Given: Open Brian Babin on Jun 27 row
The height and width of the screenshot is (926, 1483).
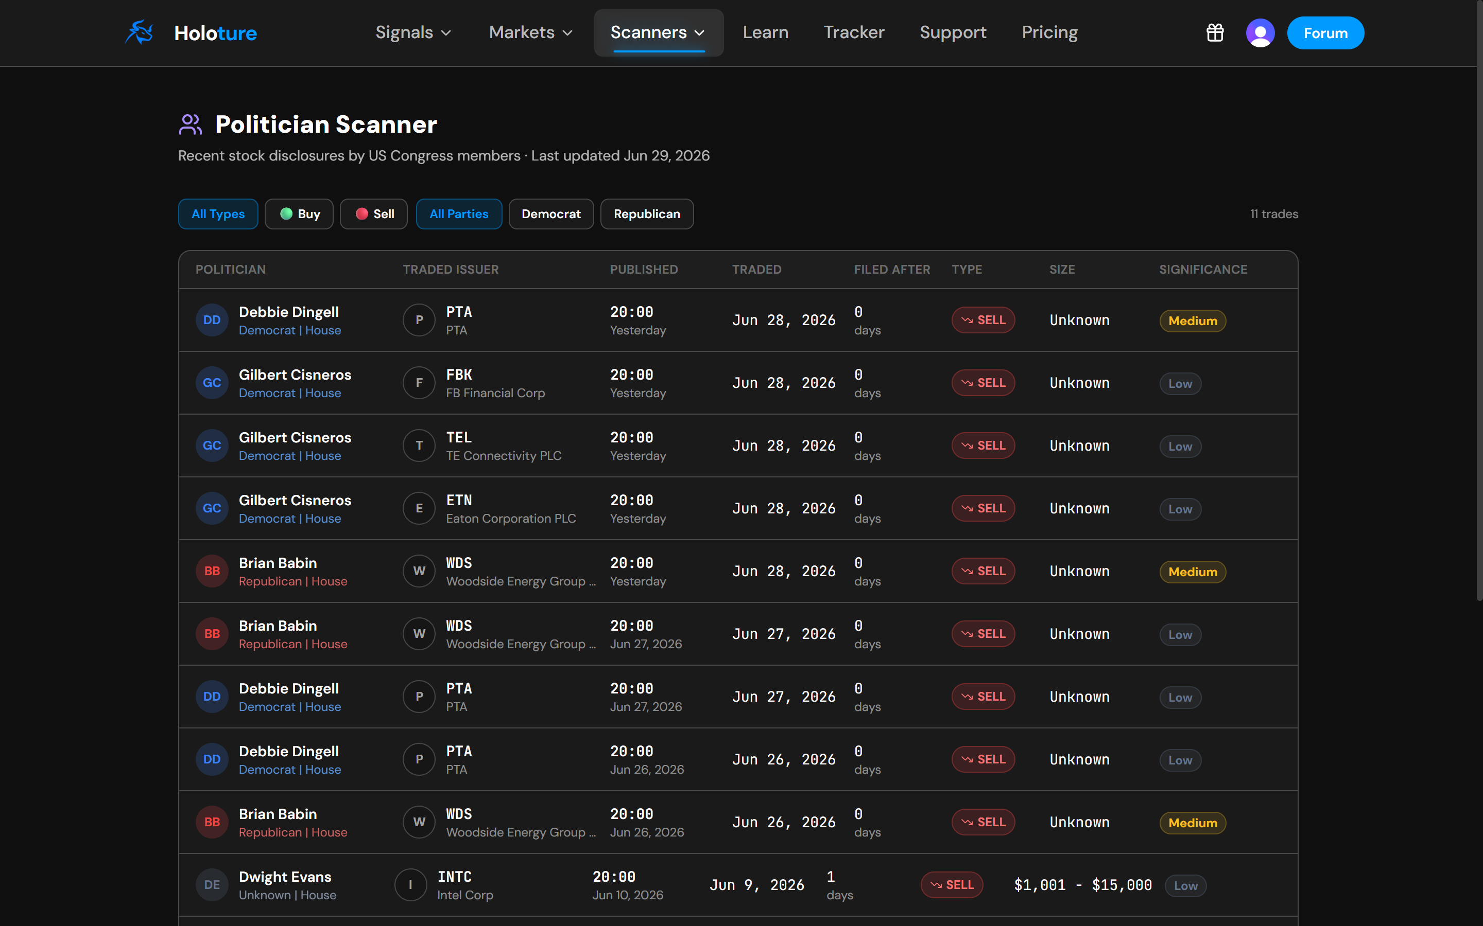Looking at the screenshot, I should pos(278,626).
